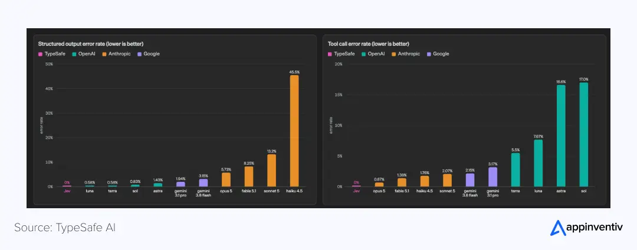Screen dimensions: 637x250
Task: Click the pink Jev label in Tool call chart
Action: click(356, 191)
